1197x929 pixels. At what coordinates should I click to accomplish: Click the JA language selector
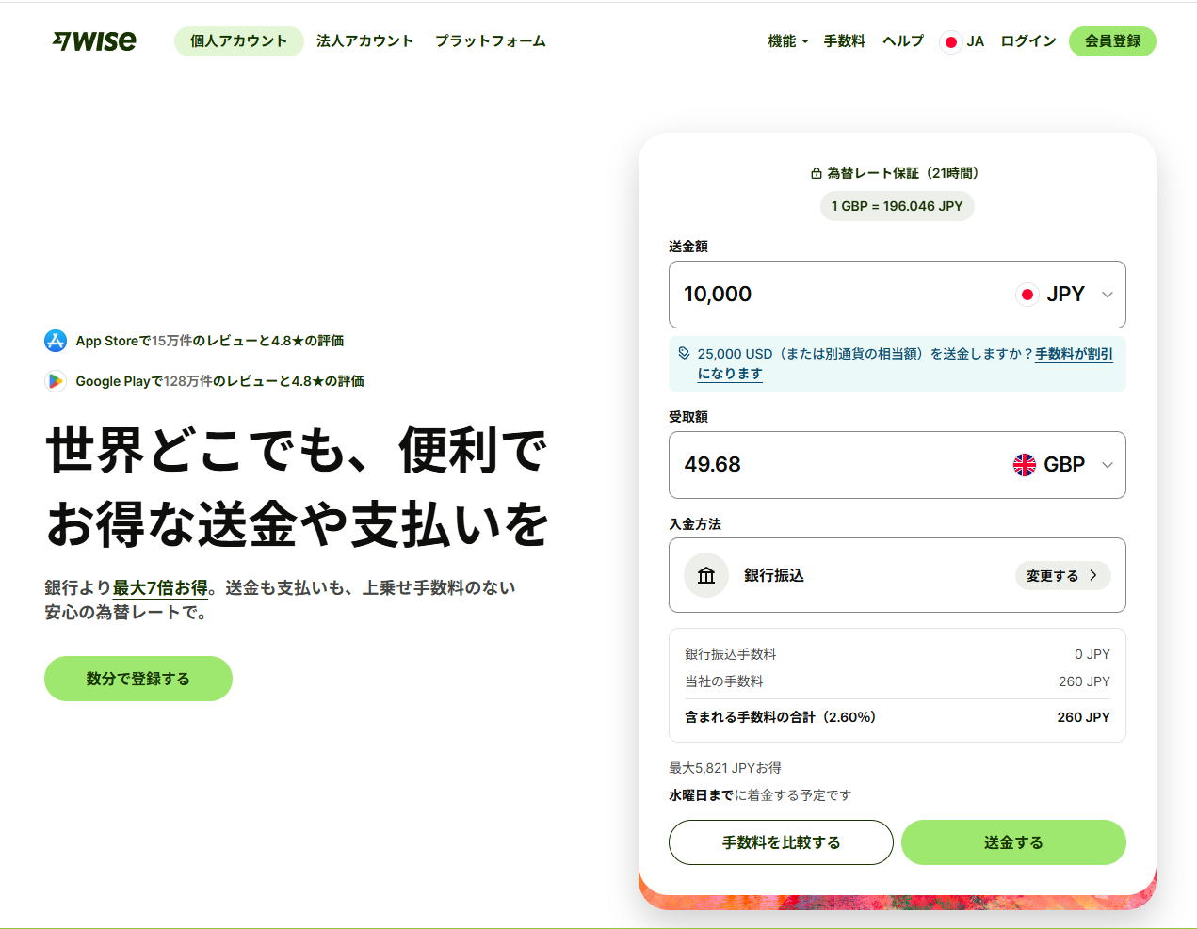pyautogui.click(x=963, y=41)
